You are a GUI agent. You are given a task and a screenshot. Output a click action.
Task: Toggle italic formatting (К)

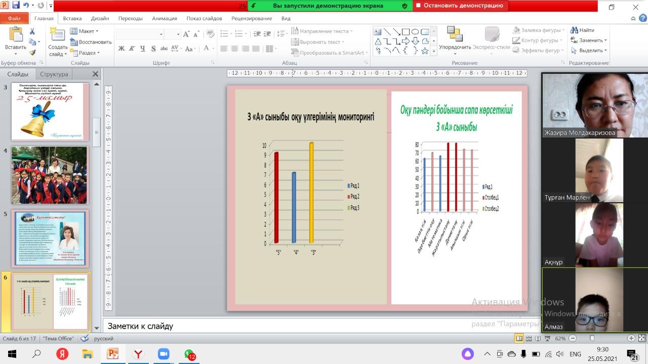[132, 49]
